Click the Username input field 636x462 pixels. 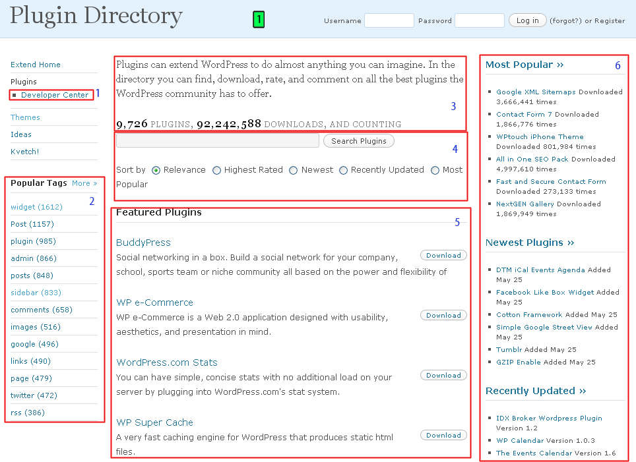coord(389,20)
